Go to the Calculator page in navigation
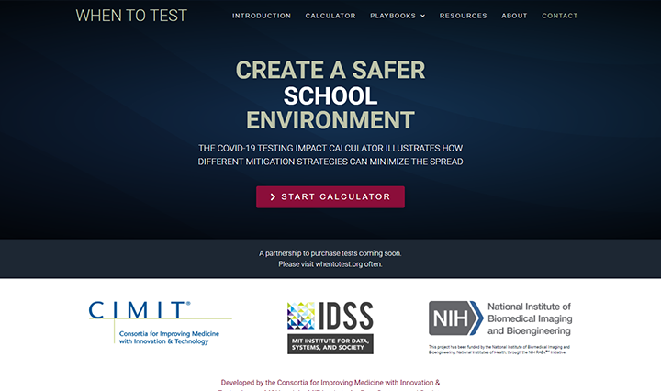The height and width of the screenshot is (391, 661). click(330, 16)
